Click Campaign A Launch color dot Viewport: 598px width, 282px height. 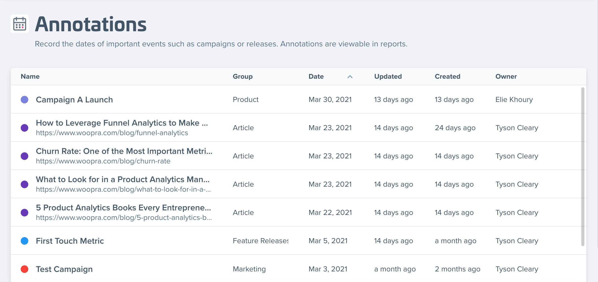tap(24, 100)
